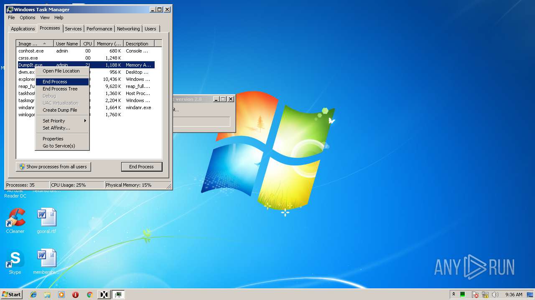Open the File menu in Task Manager

click(x=11, y=17)
